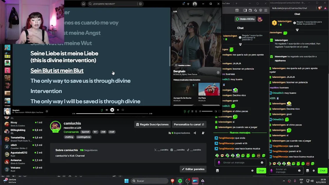Open Brave Leo AI sparkle icon
Viewport: 329px width, 185px height.
(255, 10)
